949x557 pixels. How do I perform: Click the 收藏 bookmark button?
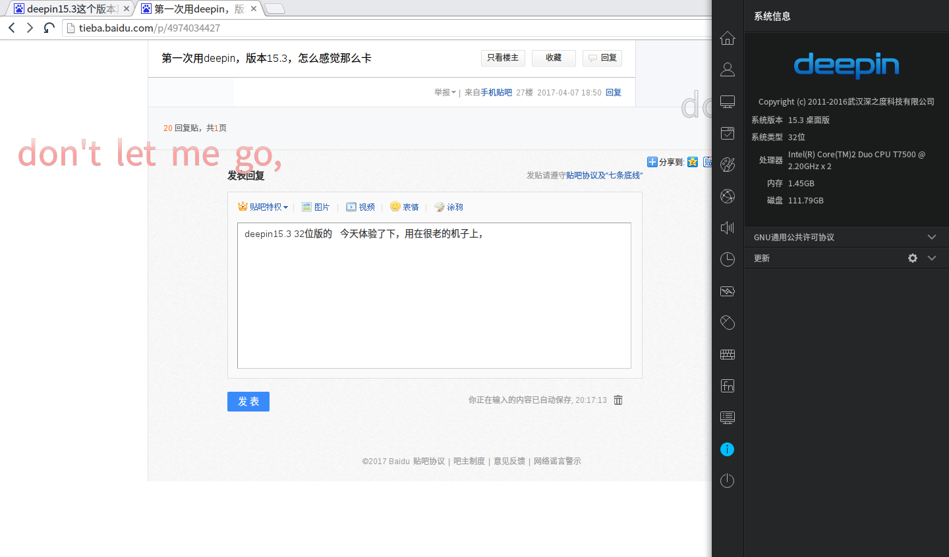pyautogui.click(x=554, y=58)
